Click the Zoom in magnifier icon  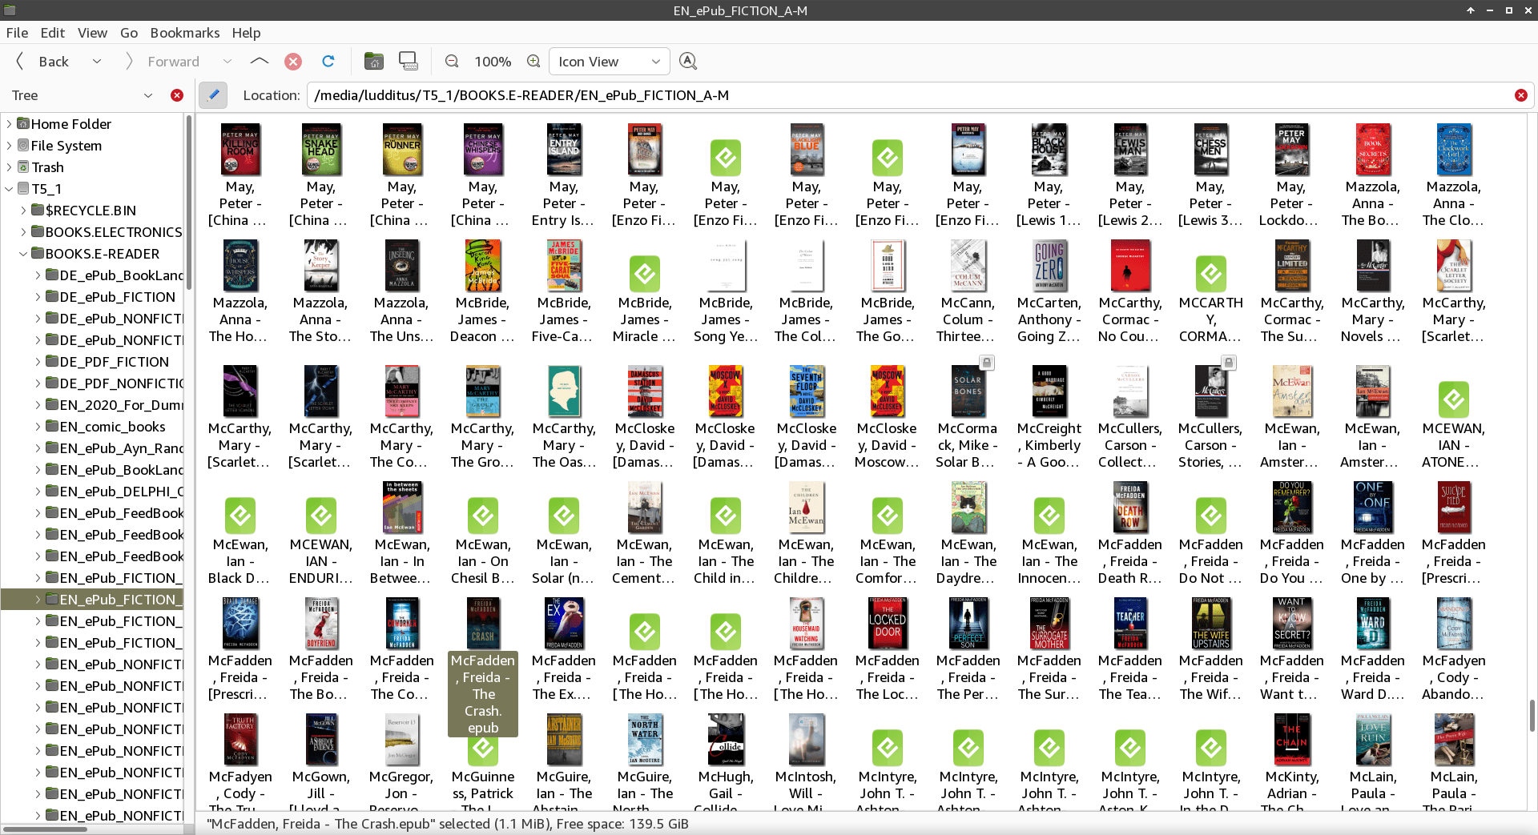click(533, 62)
